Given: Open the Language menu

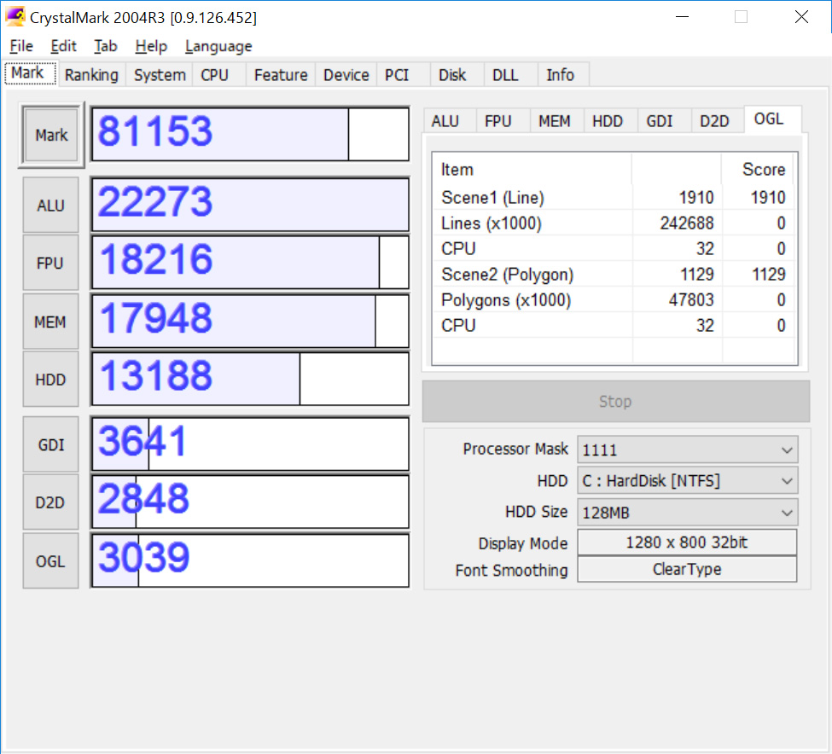Looking at the screenshot, I should click(x=218, y=46).
